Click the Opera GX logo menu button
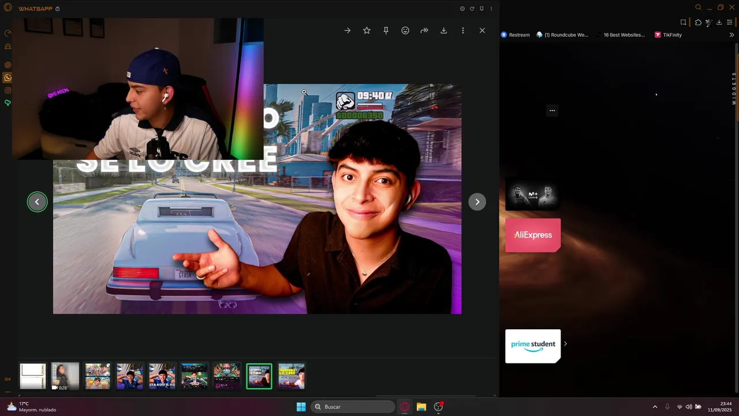This screenshot has width=739, height=416. point(8,8)
